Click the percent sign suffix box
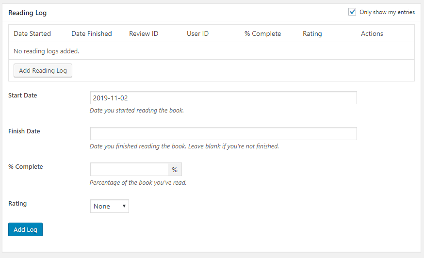This screenshot has height=258, width=424. pyautogui.click(x=175, y=170)
